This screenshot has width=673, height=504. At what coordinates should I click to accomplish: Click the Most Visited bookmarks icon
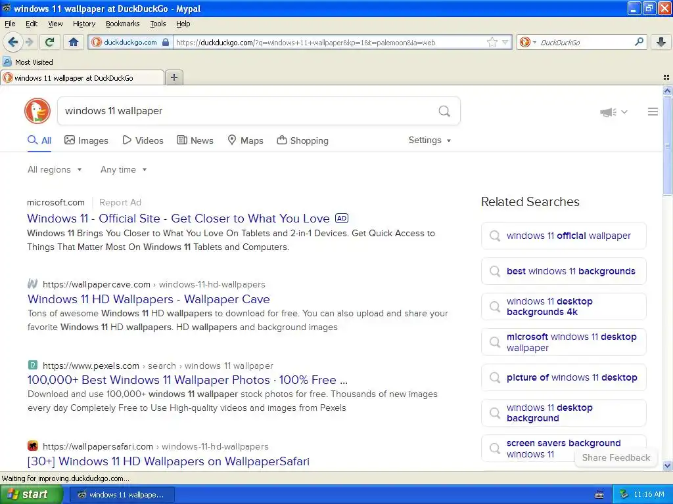(x=7, y=62)
